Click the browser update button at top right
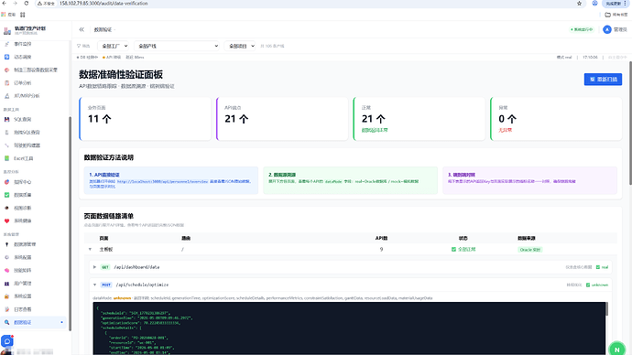The width and height of the screenshot is (632, 355). point(616,4)
